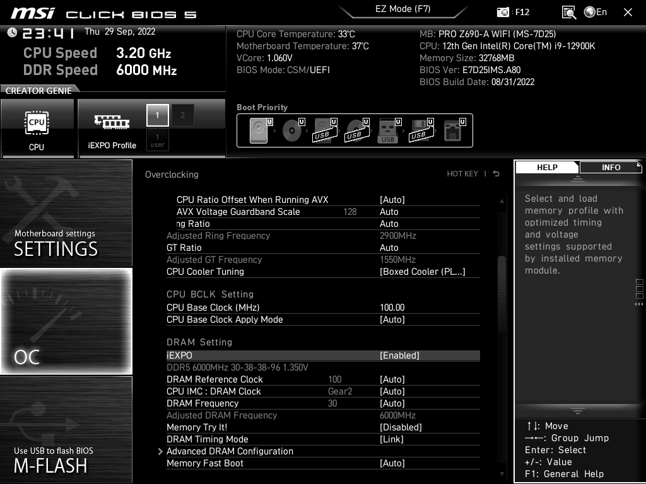Change language via the globe En icon

click(596, 13)
